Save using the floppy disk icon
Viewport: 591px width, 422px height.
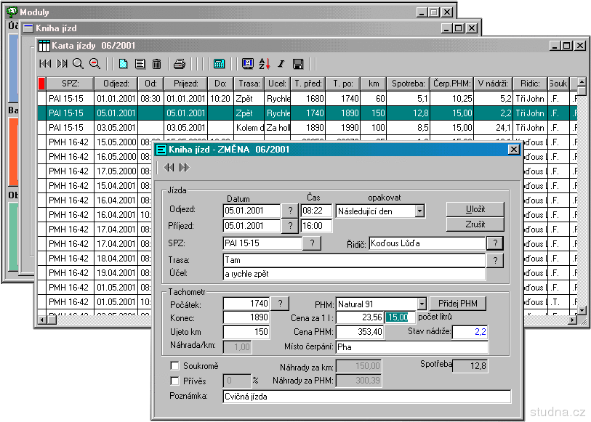[297, 64]
